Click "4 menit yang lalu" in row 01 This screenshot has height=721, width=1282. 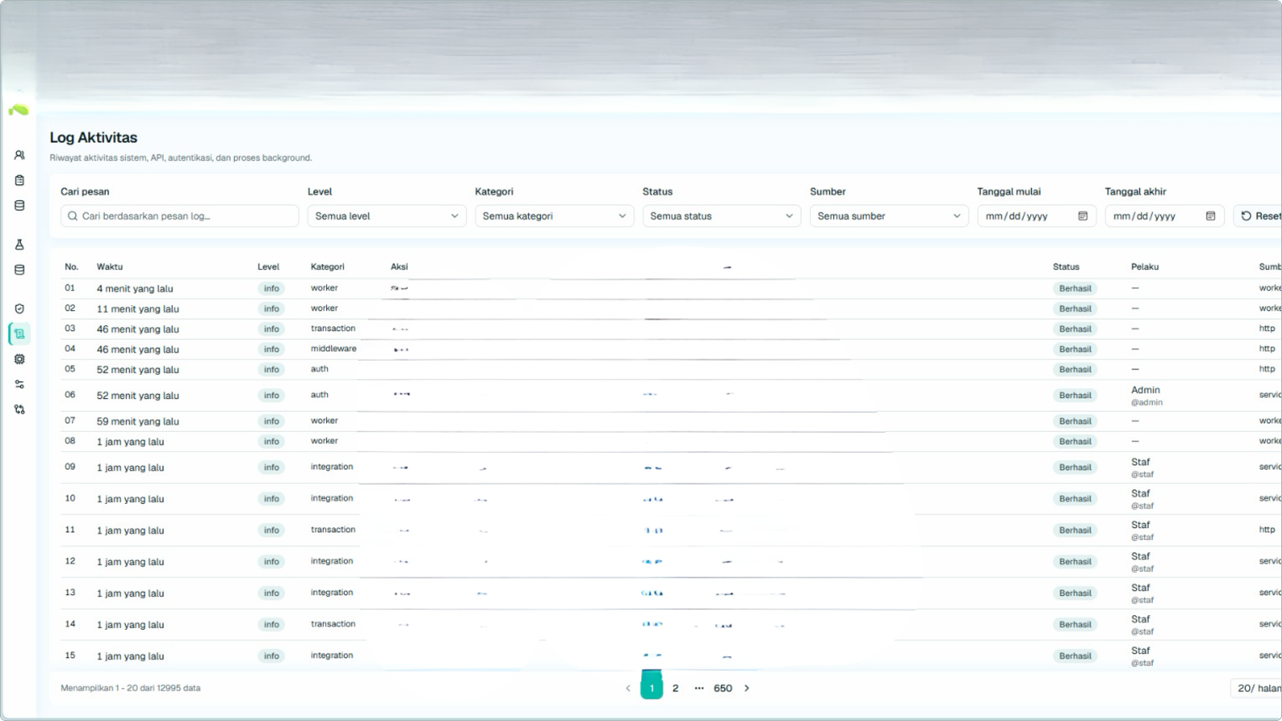click(x=135, y=288)
